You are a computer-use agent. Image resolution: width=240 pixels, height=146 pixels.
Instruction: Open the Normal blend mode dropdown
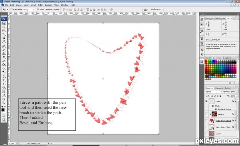tap(214, 92)
